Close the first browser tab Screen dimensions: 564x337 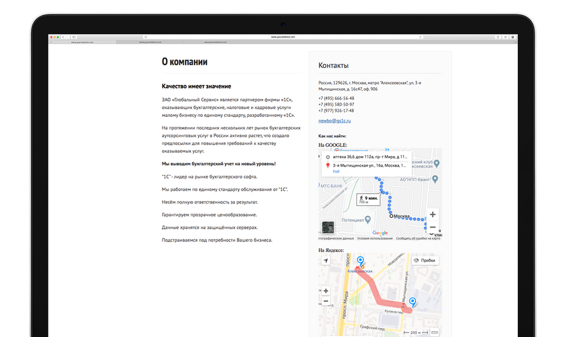pyautogui.click(x=51, y=42)
